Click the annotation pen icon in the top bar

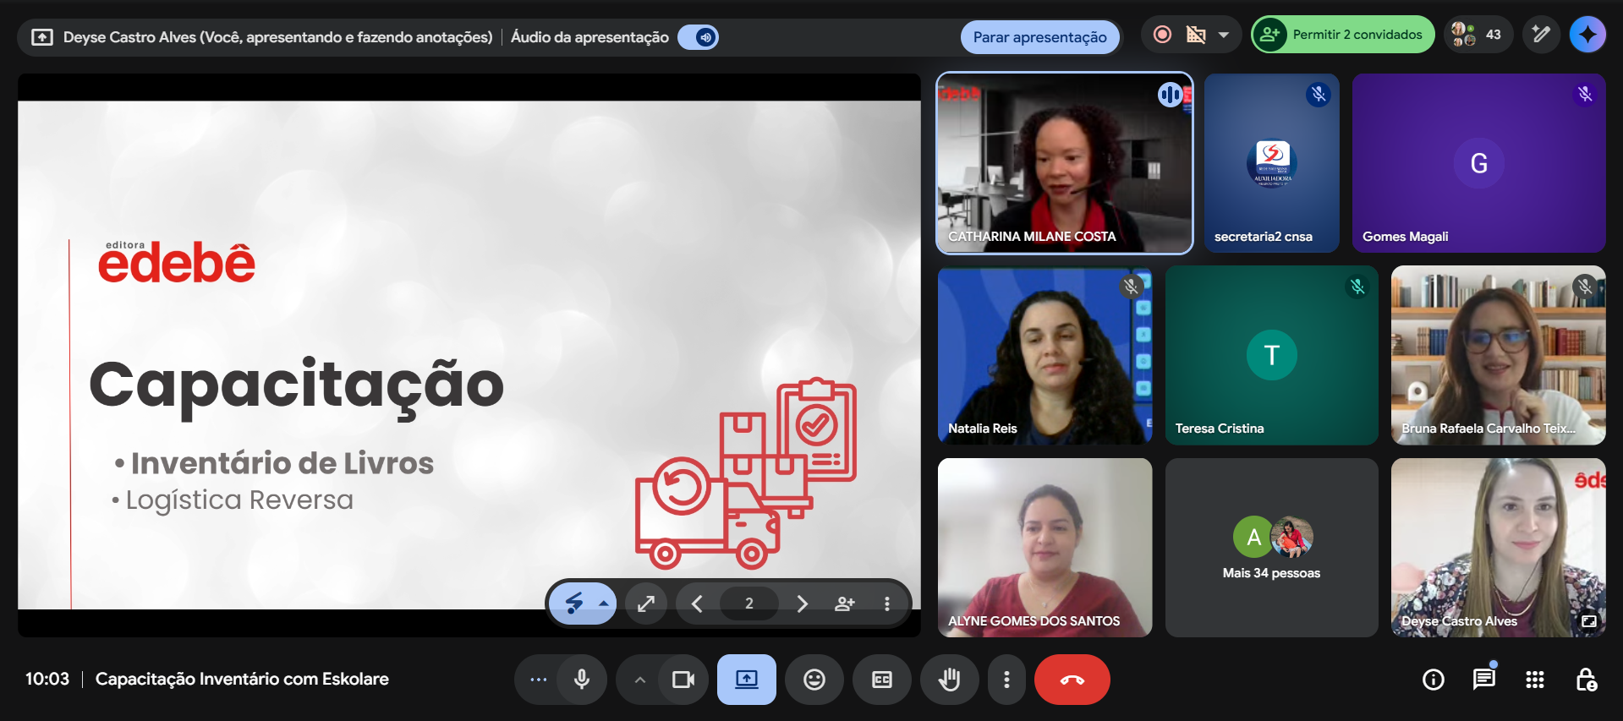tap(1542, 35)
